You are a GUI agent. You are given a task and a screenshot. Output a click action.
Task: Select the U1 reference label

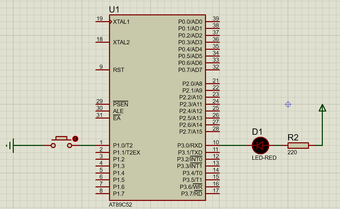(114, 10)
